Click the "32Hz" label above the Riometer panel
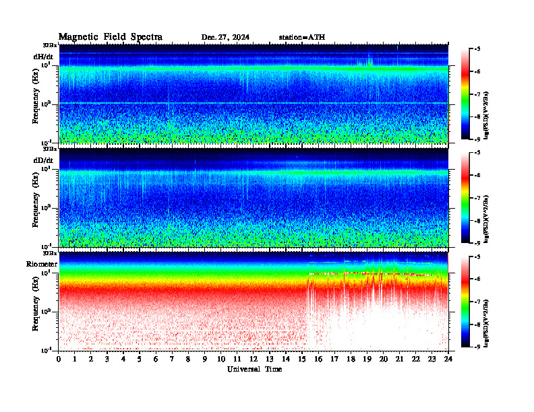 click(50, 253)
